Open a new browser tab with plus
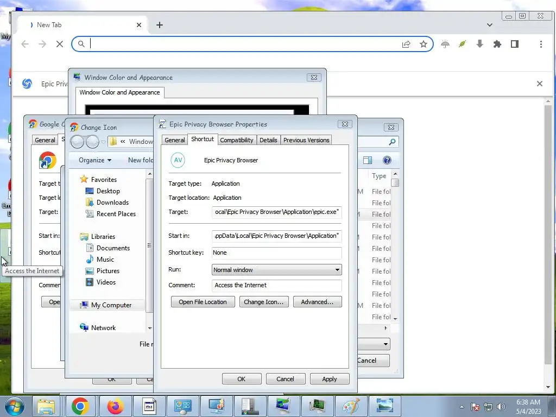 click(x=160, y=25)
